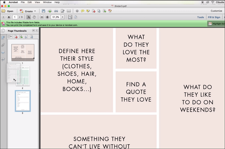Click the zoom in plus button

click(47, 17)
